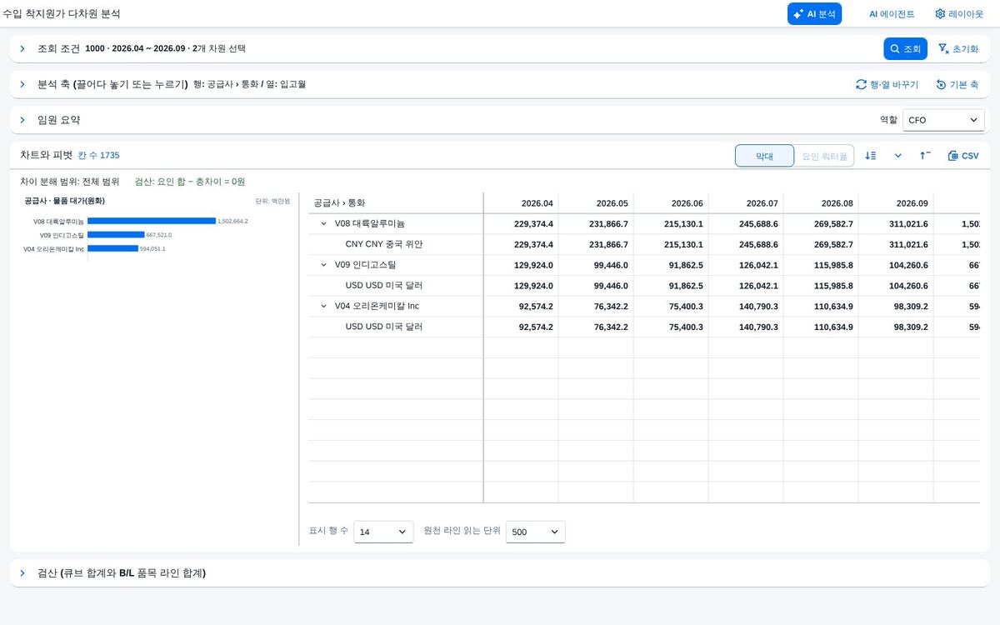Open the AI 에이전트 link
Viewport: 1000px width, 625px height.
(x=892, y=14)
